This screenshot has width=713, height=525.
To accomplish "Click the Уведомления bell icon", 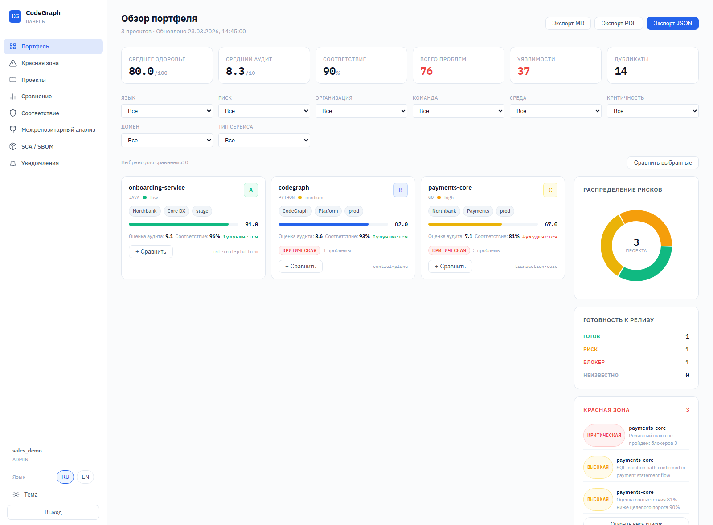I will (13, 163).
